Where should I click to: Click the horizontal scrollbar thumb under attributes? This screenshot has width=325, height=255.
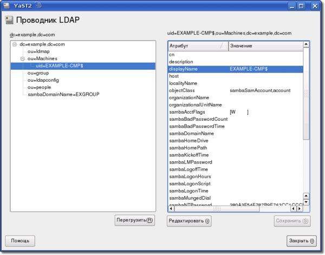click(x=217, y=208)
